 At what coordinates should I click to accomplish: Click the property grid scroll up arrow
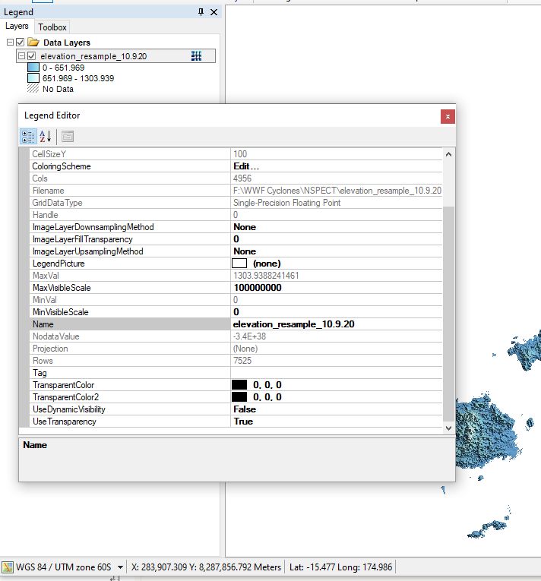click(448, 154)
